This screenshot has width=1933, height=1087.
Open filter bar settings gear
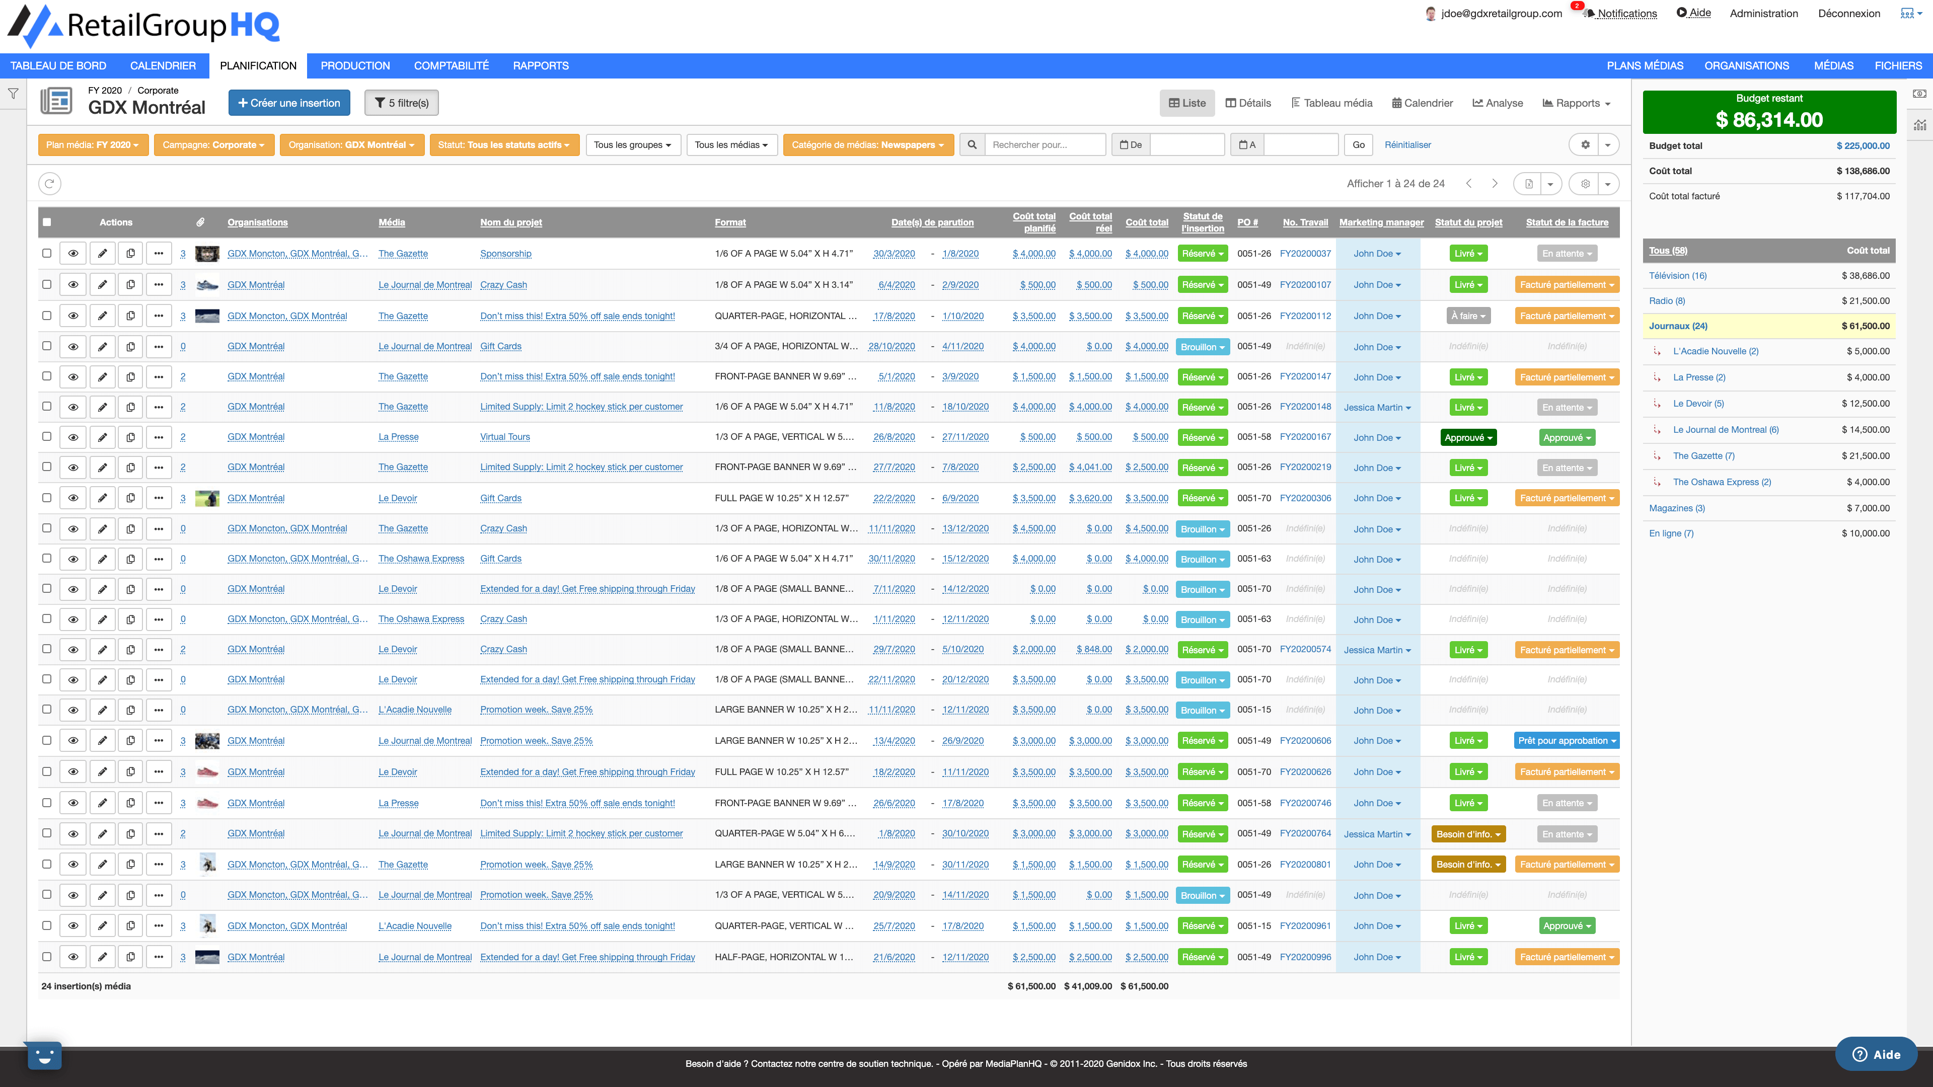pos(1585,145)
